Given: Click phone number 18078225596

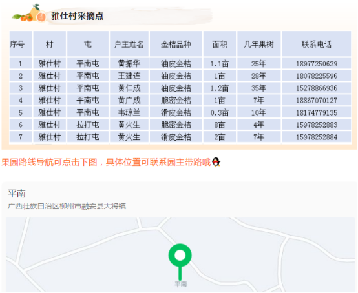Looking at the screenshot, I should pos(317,76).
